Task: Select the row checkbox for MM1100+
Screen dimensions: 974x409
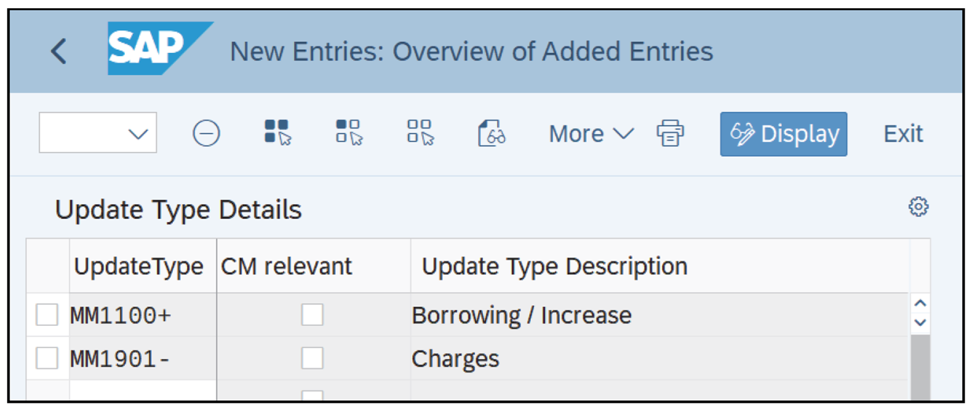Action: click(47, 315)
